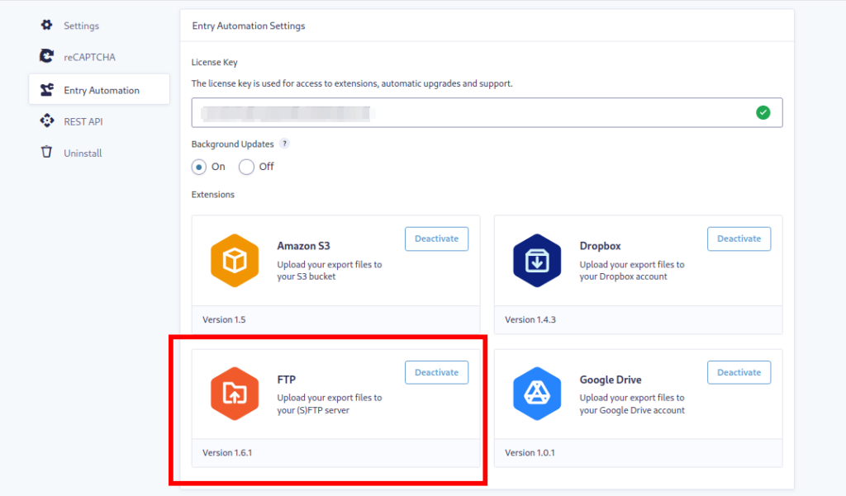Click the Google Drive hexagon icon
846x496 pixels.
(537, 394)
